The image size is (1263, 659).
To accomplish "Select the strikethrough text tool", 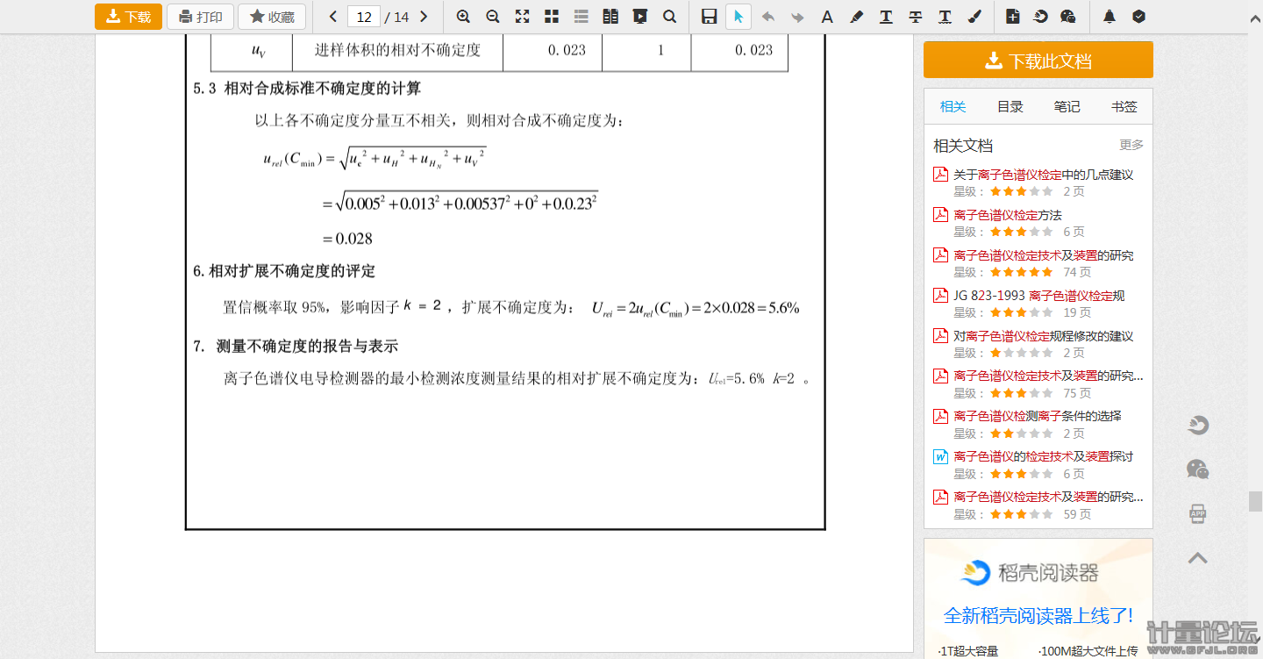I will [x=915, y=17].
